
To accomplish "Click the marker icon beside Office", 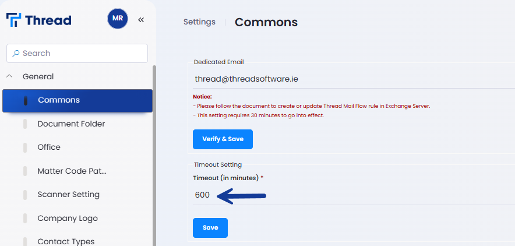I will [x=25, y=147].
